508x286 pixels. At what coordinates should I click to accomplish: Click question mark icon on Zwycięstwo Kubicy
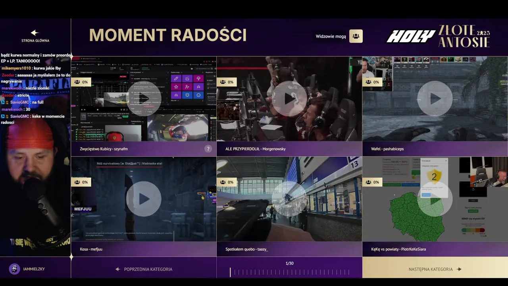(x=208, y=149)
